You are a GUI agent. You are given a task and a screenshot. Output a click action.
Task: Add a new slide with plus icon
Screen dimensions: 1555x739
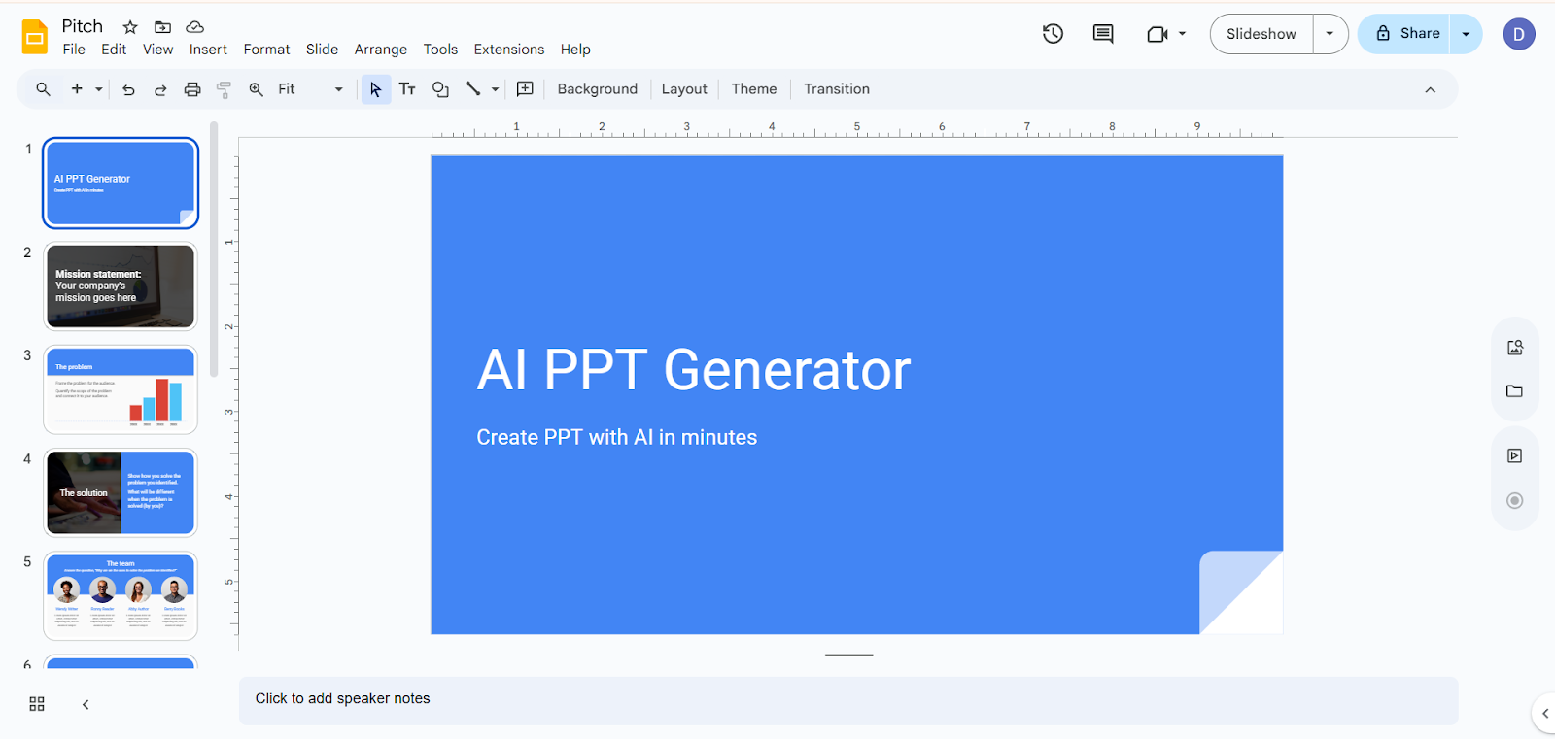click(77, 89)
